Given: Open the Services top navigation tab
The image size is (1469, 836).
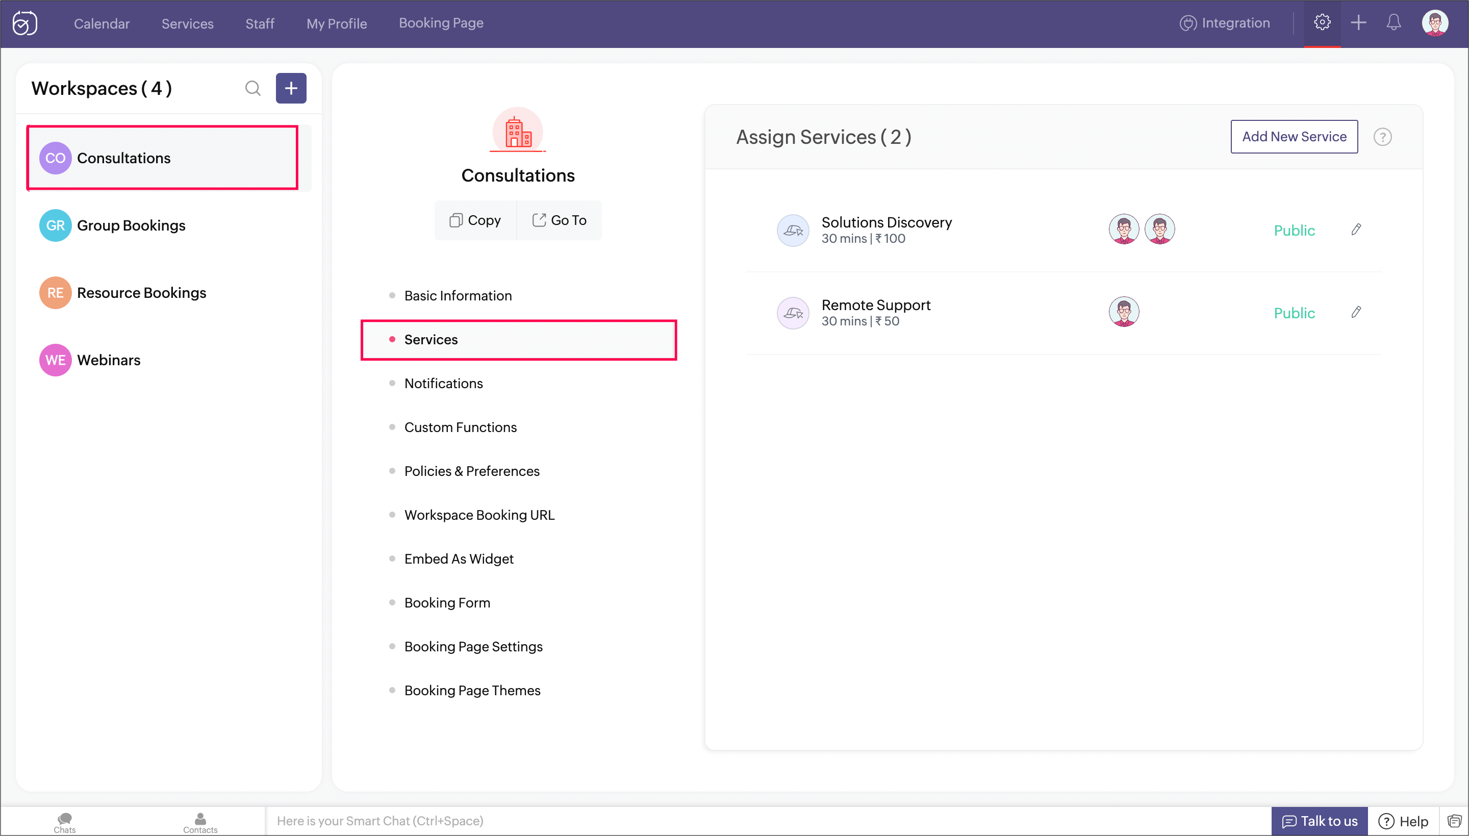Looking at the screenshot, I should click(x=187, y=23).
